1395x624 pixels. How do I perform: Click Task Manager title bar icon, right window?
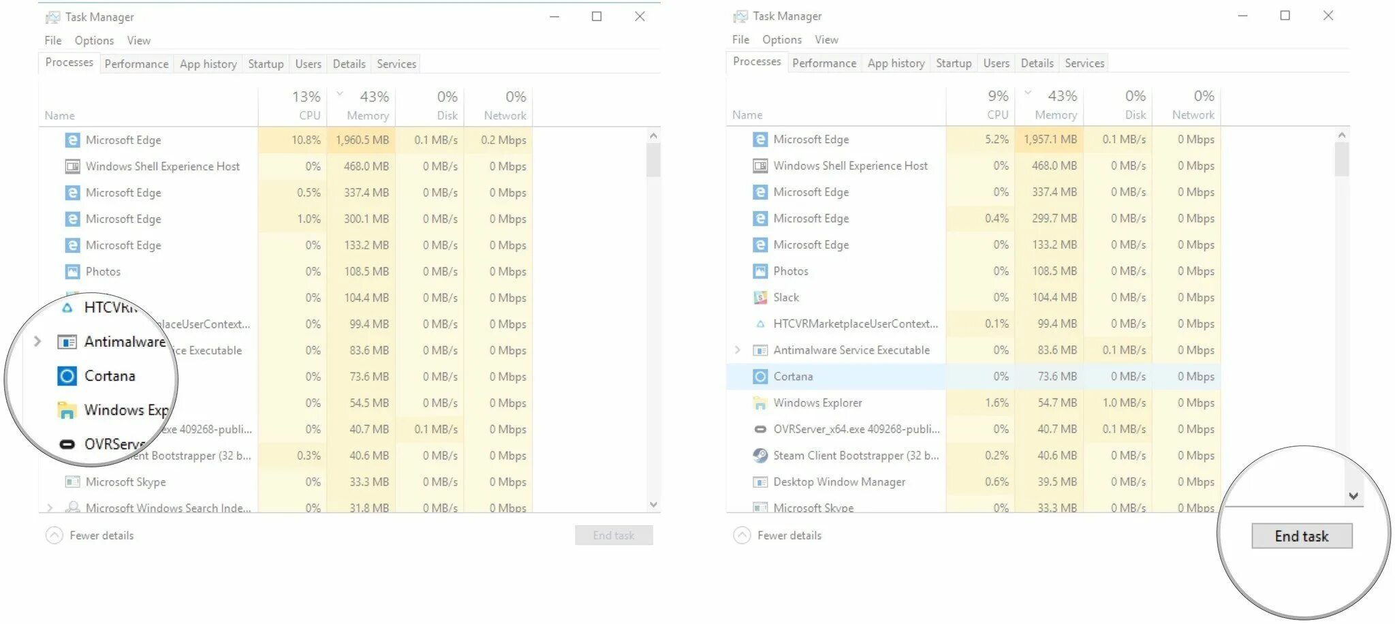740,16
